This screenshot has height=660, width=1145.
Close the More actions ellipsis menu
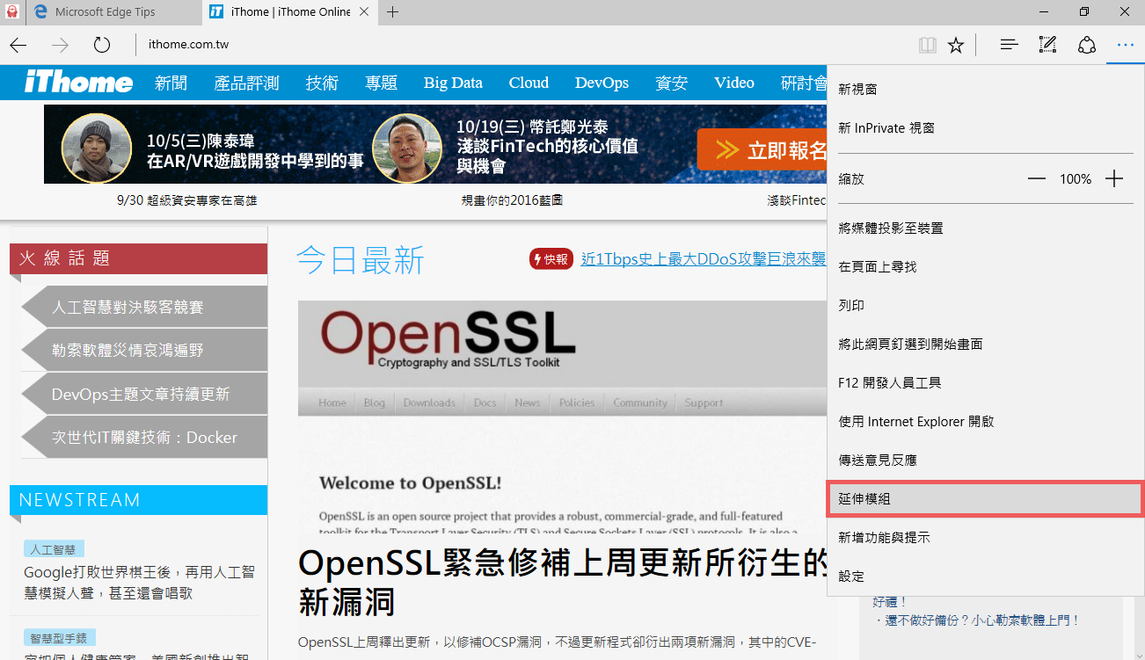click(x=1126, y=45)
